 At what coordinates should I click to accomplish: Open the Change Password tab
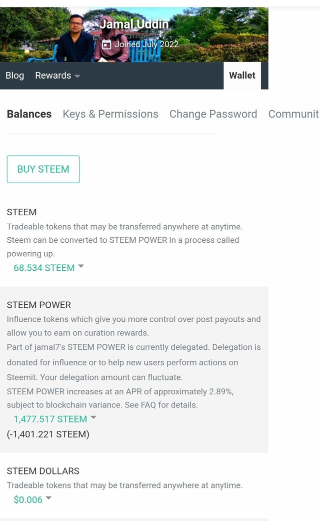click(x=213, y=114)
